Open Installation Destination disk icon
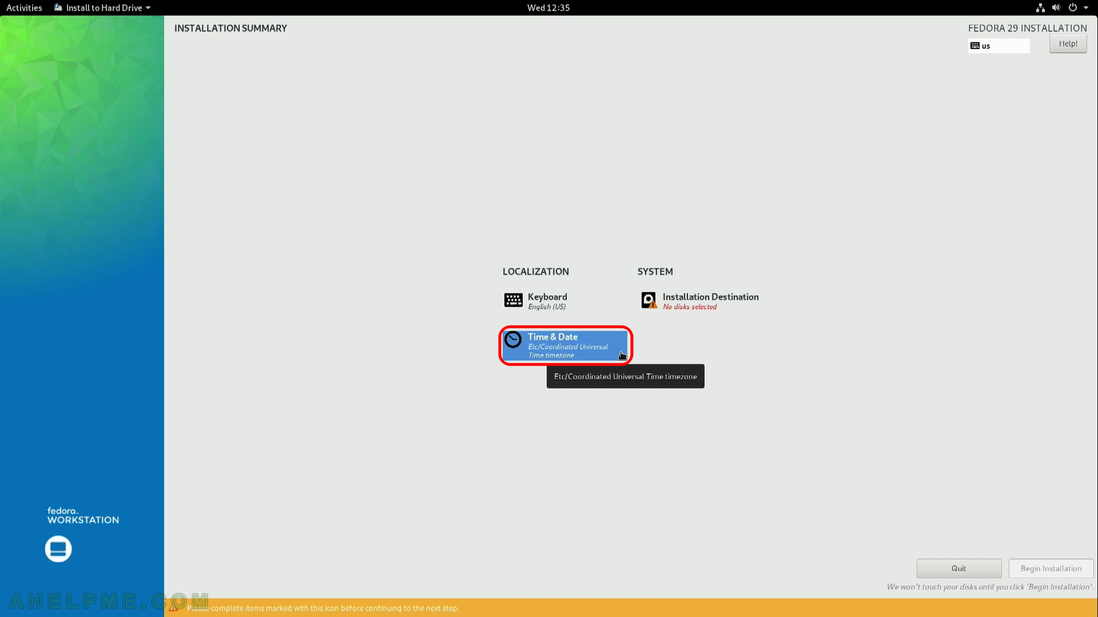 point(649,301)
